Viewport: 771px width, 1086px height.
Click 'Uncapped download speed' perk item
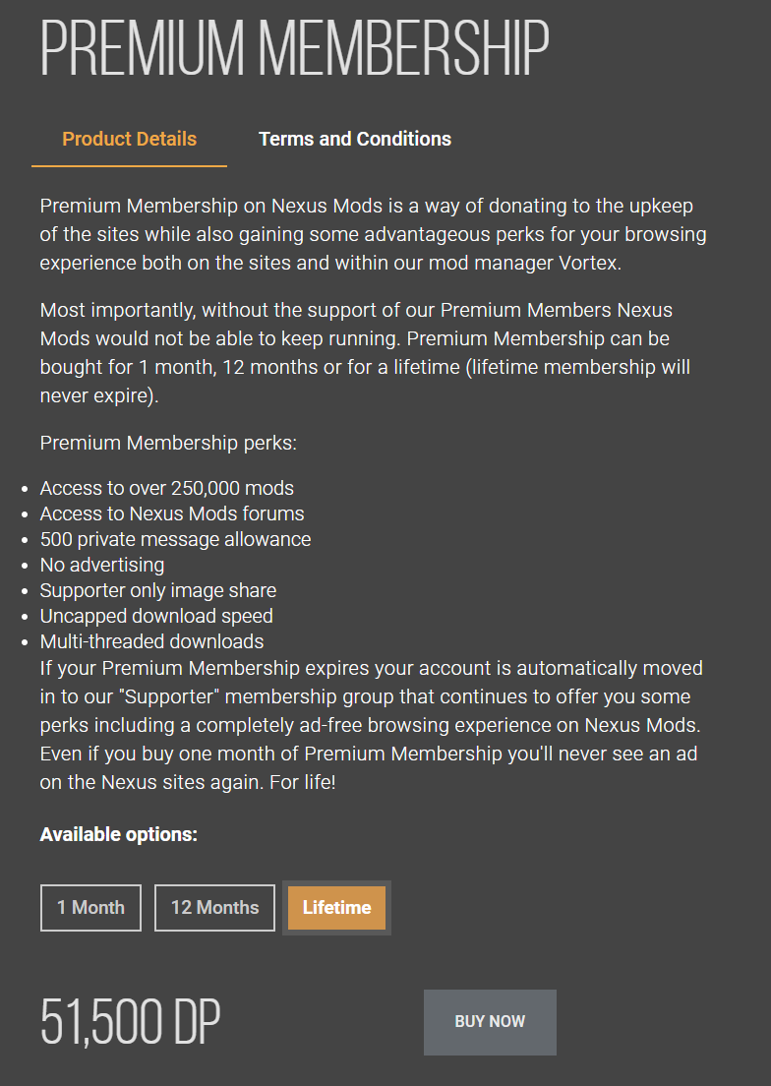click(156, 617)
